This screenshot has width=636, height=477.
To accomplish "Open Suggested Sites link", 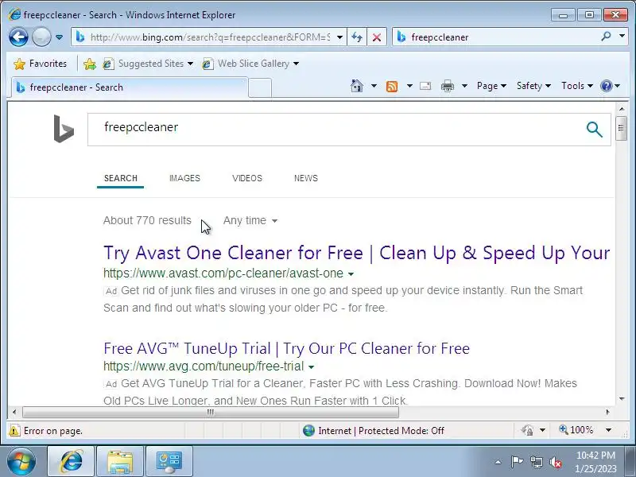I will click(x=148, y=64).
